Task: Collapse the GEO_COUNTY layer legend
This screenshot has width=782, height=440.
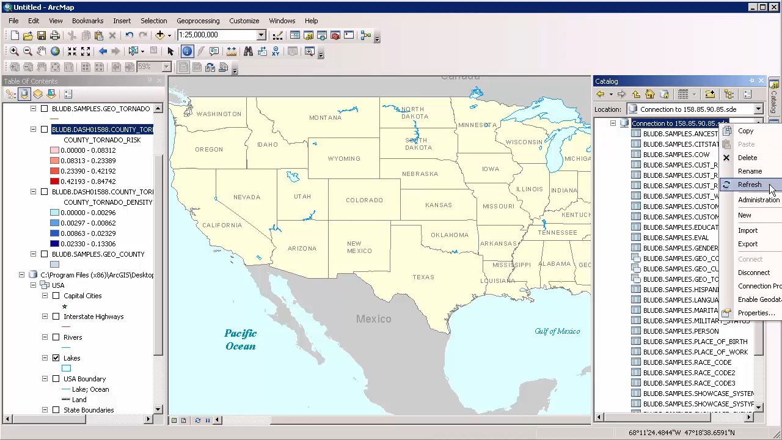Action: pyautogui.click(x=33, y=254)
